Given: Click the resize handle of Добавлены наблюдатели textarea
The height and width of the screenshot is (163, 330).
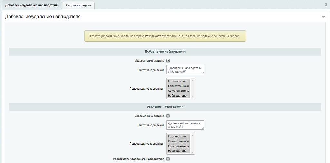Looking at the screenshot, I should coord(203,73).
